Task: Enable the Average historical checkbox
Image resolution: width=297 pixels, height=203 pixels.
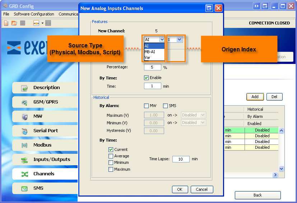Action: (x=111, y=156)
